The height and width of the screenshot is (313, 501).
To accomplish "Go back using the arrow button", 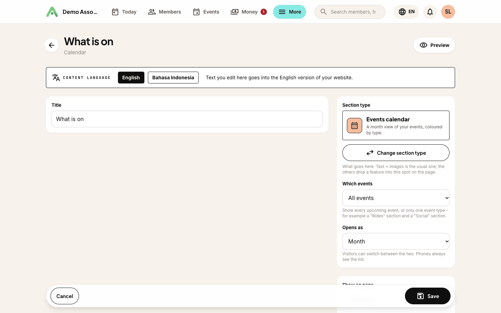I will (x=51, y=45).
